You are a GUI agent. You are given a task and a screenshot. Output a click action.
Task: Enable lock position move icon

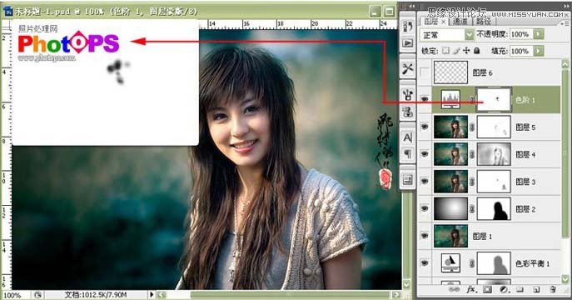click(466, 50)
